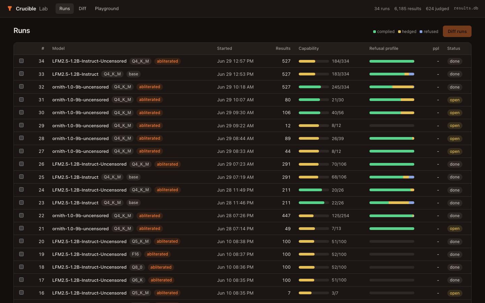
Task: Click the open status badge on run 31
Action: [x=455, y=100]
